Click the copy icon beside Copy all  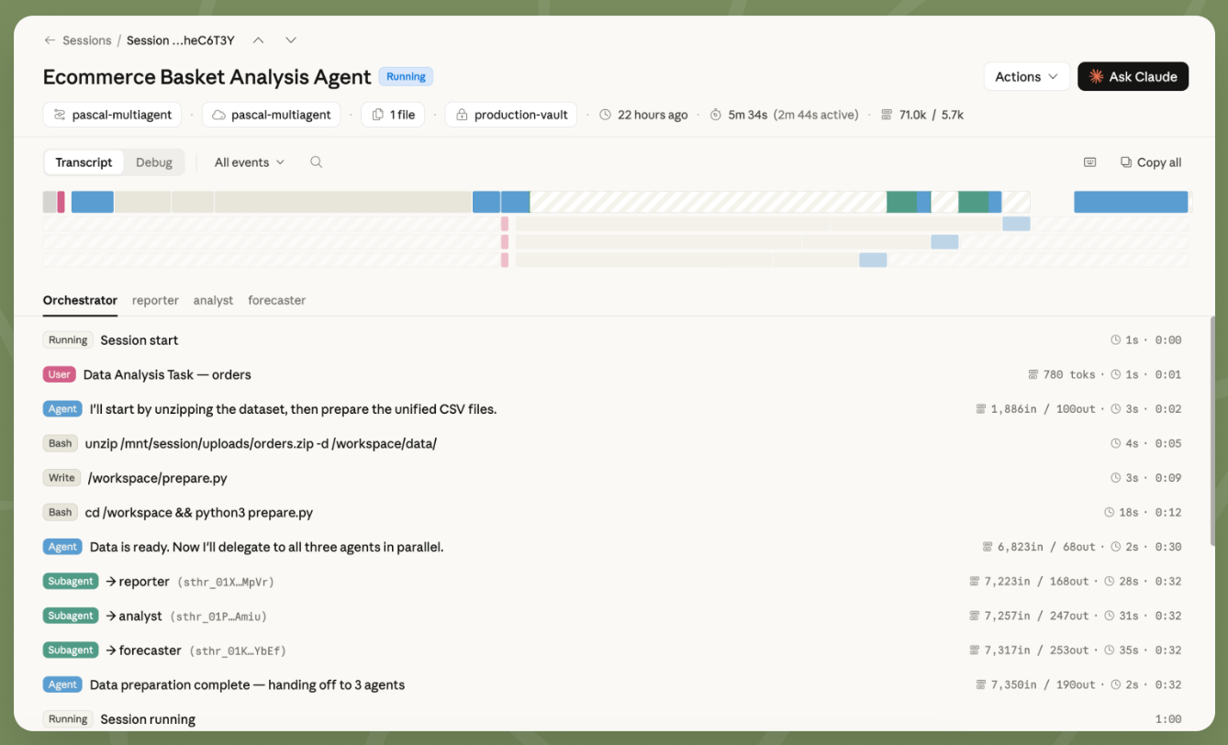click(x=1126, y=162)
